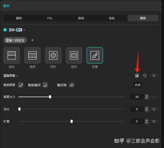The height and width of the screenshot is (148, 164).
Task: Collapse the 蒙版 section arrow
Action: [x=24, y=30]
